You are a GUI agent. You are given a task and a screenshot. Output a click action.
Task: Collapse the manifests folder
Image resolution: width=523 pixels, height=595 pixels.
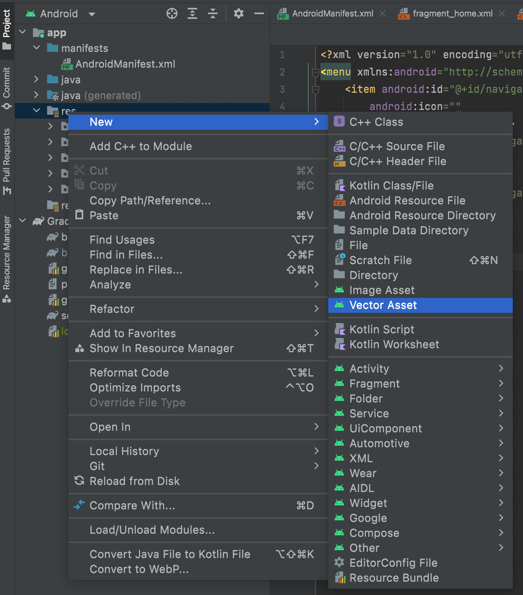point(37,48)
